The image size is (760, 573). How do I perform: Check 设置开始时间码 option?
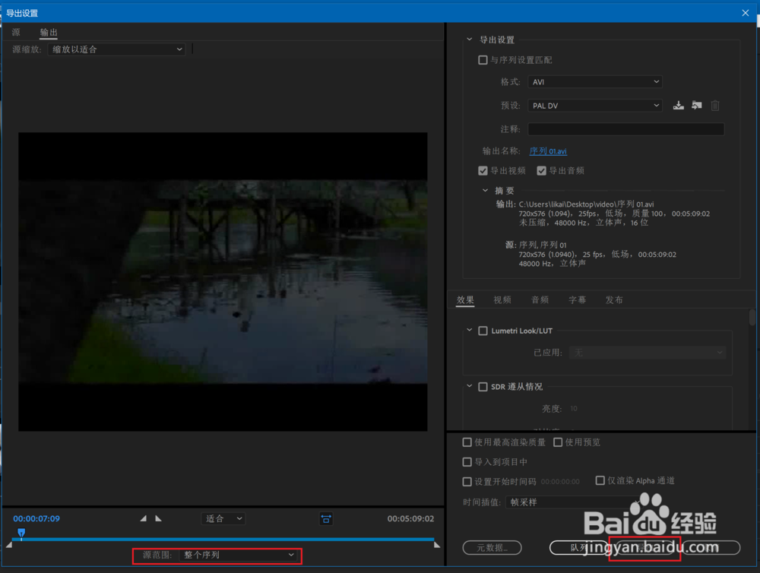[467, 481]
